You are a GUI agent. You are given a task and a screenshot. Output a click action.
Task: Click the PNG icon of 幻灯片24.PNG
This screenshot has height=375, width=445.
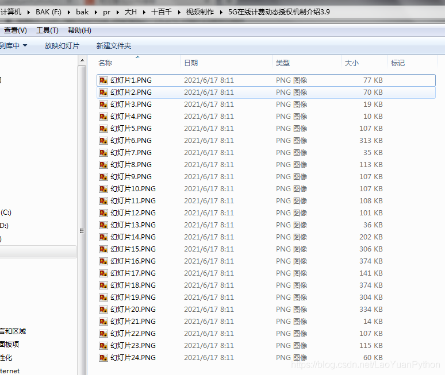(x=103, y=357)
